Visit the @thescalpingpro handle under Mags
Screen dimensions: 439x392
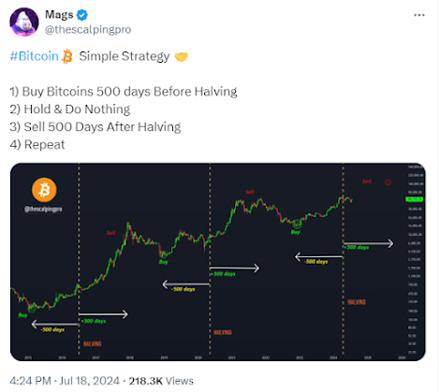coord(88,30)
